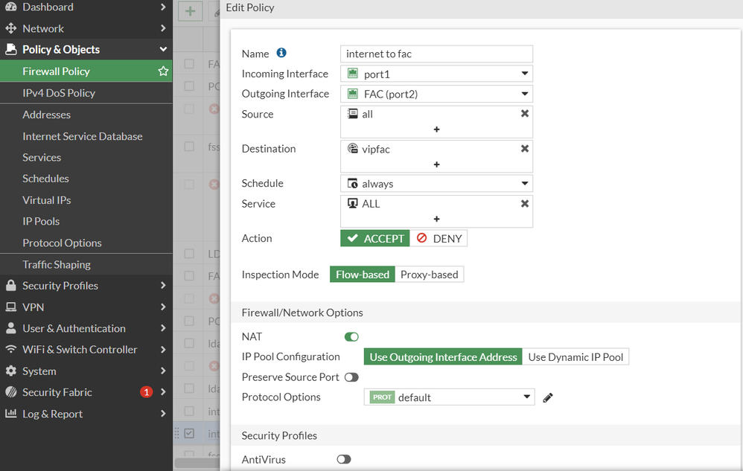Viewport: 743px width, 471px height.
Task: Disable the NAT toggle
Action: pyautogui.click(x=351, y=337)
